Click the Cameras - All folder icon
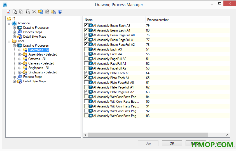This screenshot has width=236, height=151. [x=25, y=59]
